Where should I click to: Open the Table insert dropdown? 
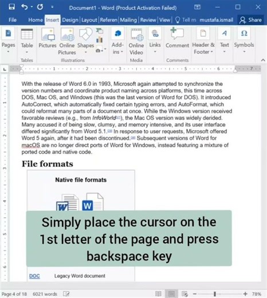tap(27, 41)
